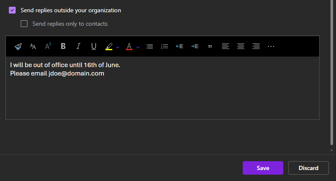Discard the changes
The width and height of the screenshot is (336, 181).
[x=308, y=168]
